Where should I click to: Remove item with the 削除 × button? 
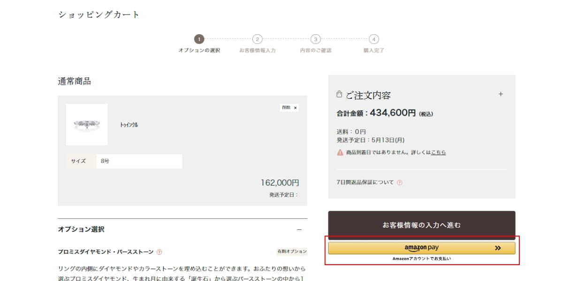tap(289, 108)
